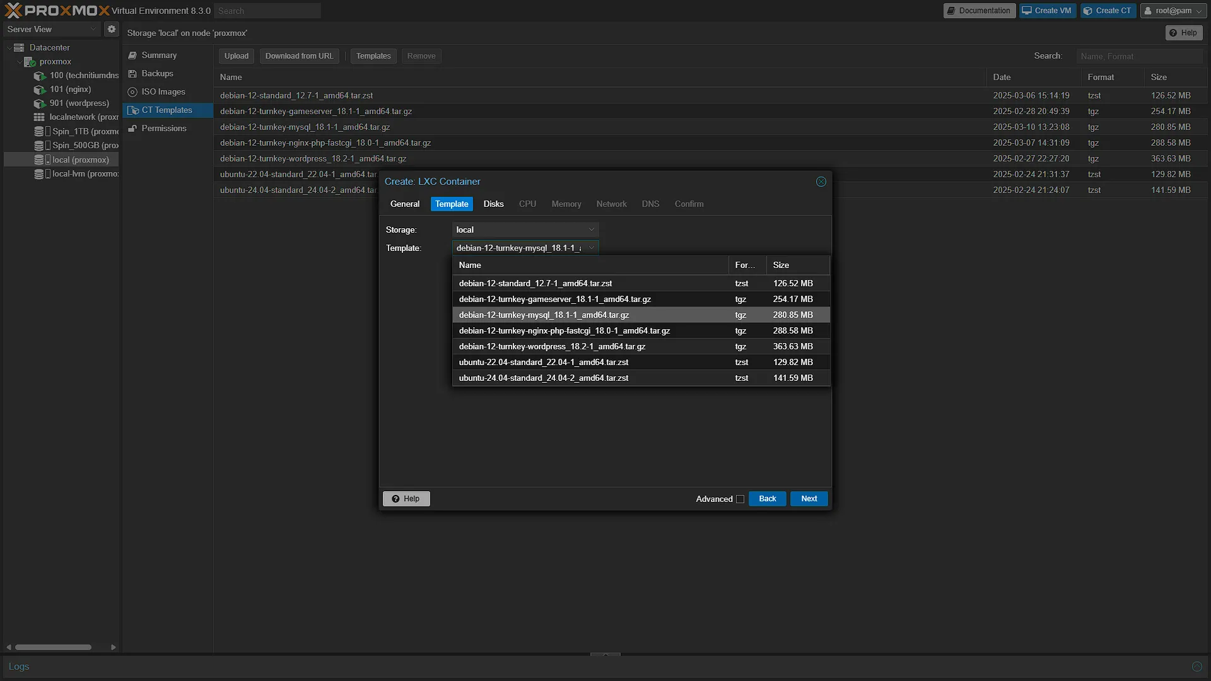Image resolution: width=1211 pixels, height=681 pixels.
Task: Click the sidebar horizontal scrollbar thumb
Action: [54, 648]
